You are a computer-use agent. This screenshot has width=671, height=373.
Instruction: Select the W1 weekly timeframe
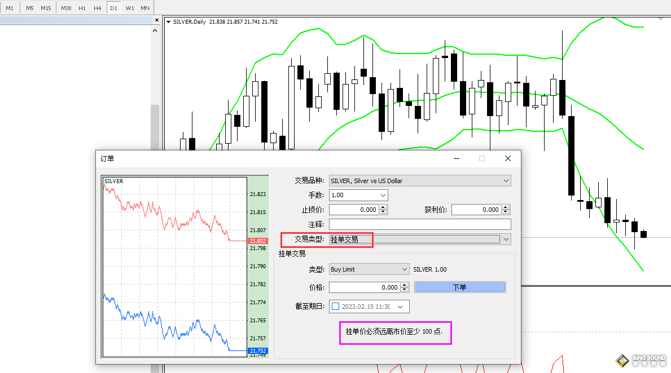click(130, 8)
